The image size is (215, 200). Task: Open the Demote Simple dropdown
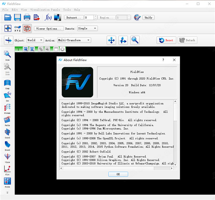87,28
